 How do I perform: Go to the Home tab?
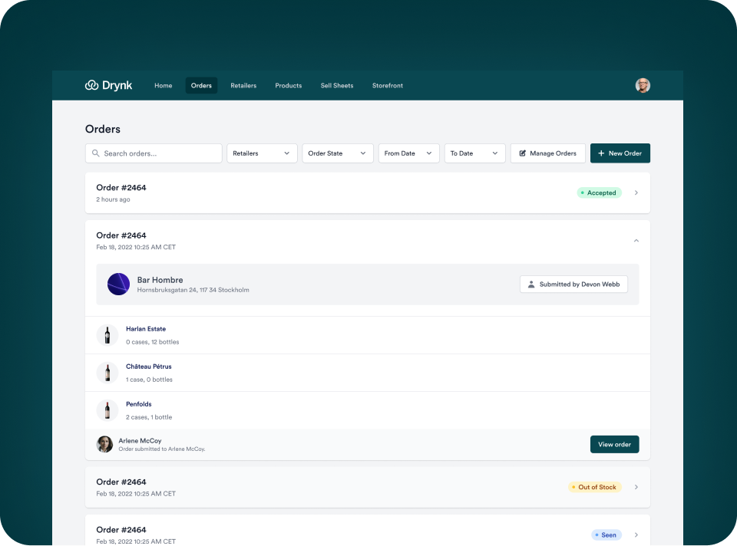163,85
